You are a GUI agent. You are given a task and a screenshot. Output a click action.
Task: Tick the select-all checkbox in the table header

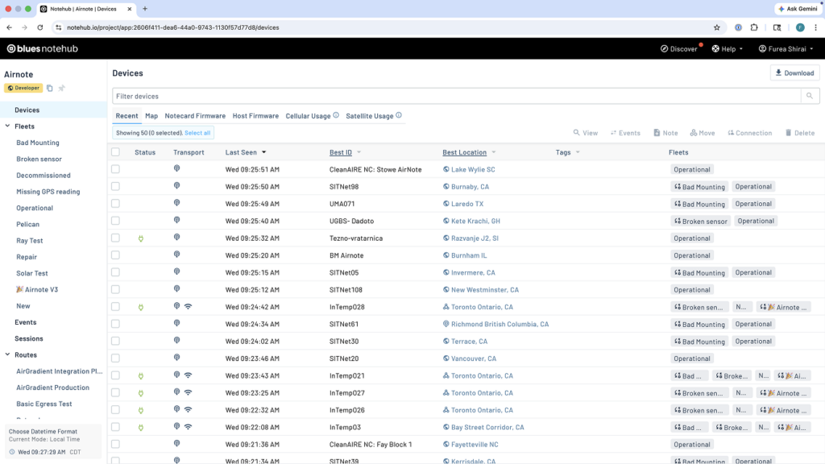coord(116,152)
